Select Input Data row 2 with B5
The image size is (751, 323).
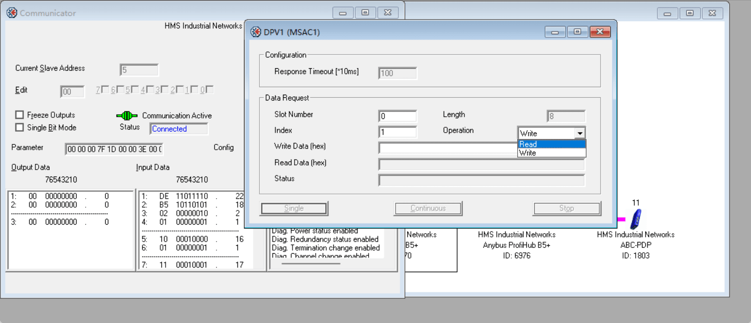tap(193, 205)
